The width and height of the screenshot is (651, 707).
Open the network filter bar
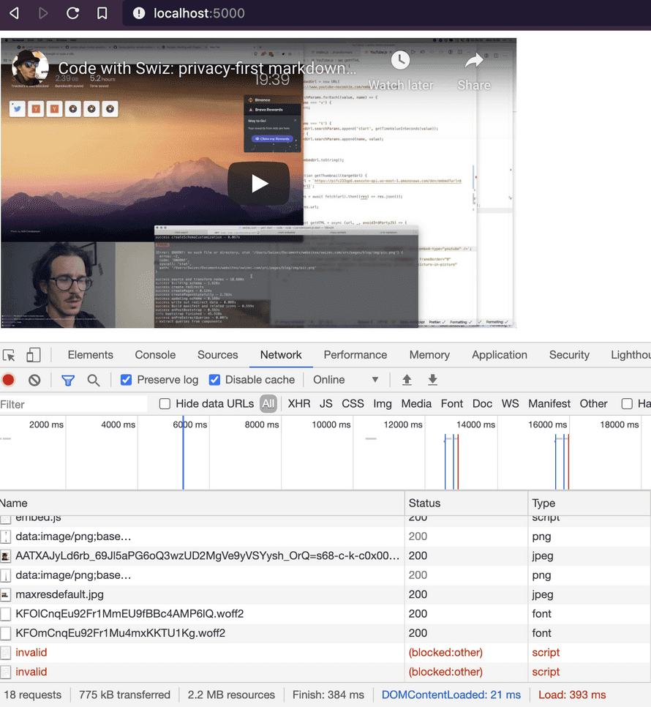point(68,380)
